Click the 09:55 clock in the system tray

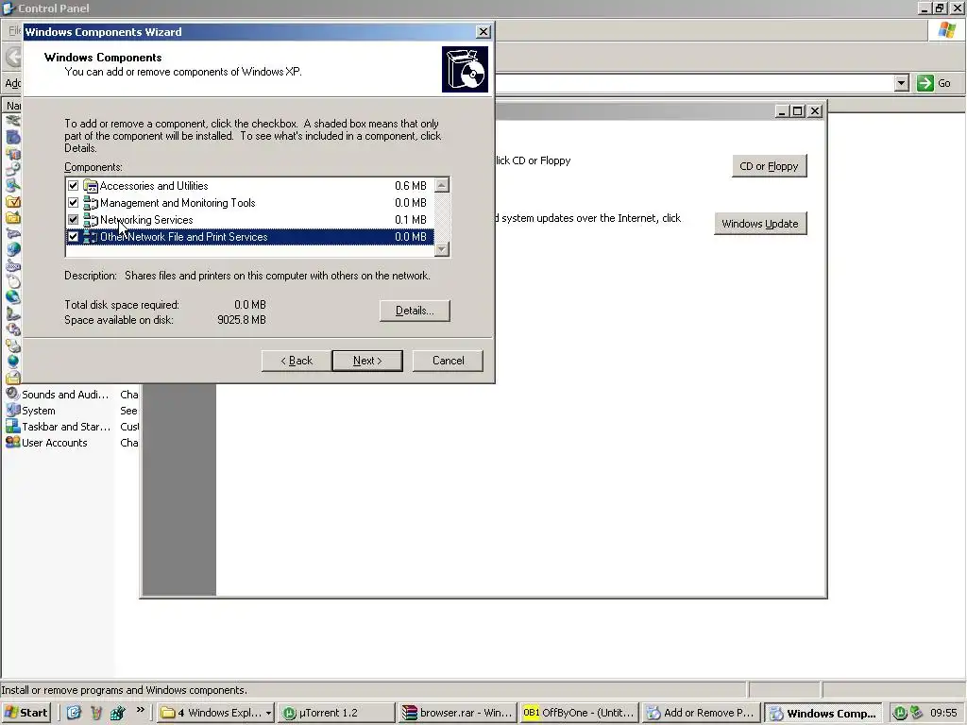(x=943, y=713)
